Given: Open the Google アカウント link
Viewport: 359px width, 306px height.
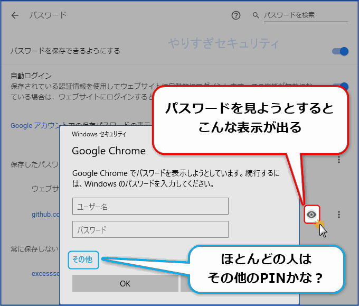Looking at the screenshot, I should tap(39, 125).
